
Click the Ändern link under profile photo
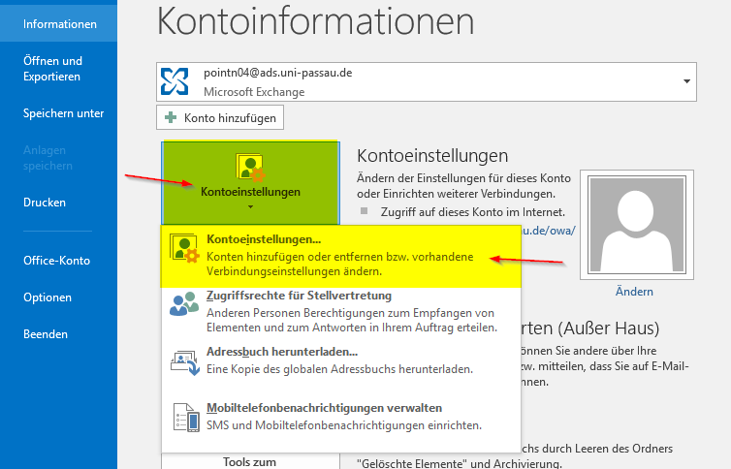[x=634, y=292]
